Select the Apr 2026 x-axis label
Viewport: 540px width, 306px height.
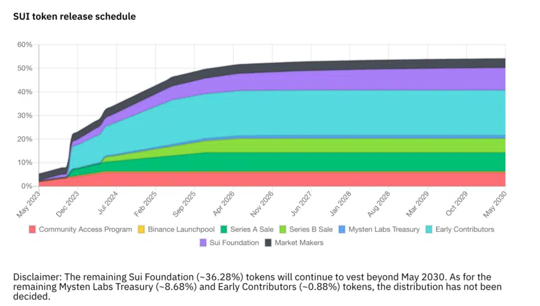pos(224,204)
